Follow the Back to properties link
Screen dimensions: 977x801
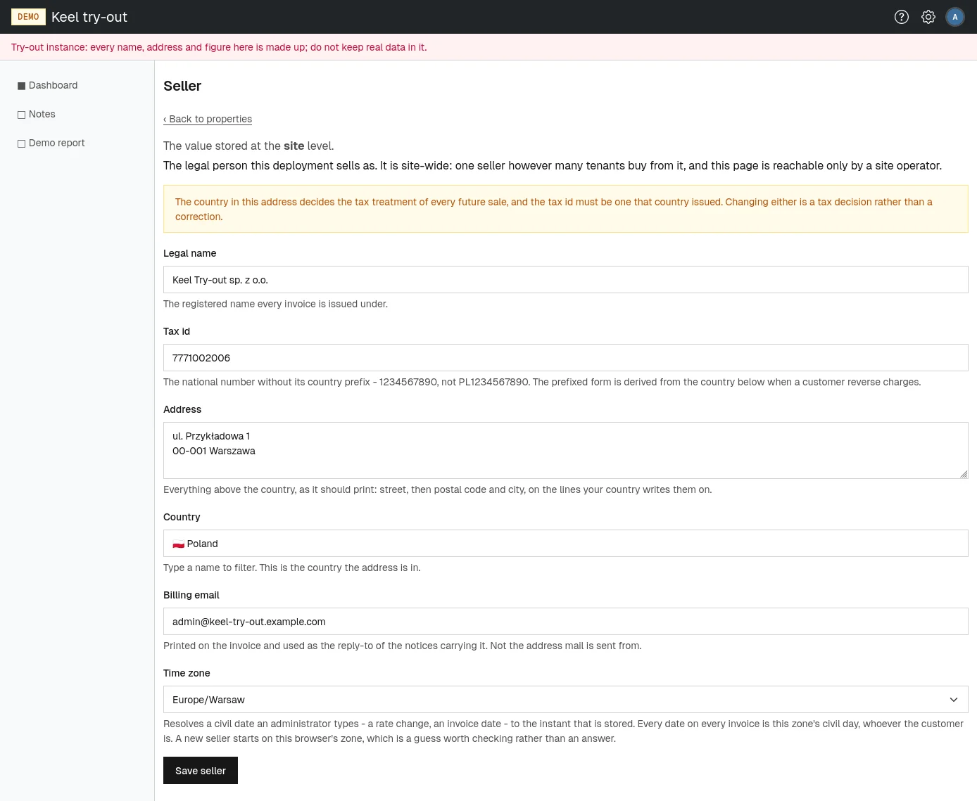point(208,119)
